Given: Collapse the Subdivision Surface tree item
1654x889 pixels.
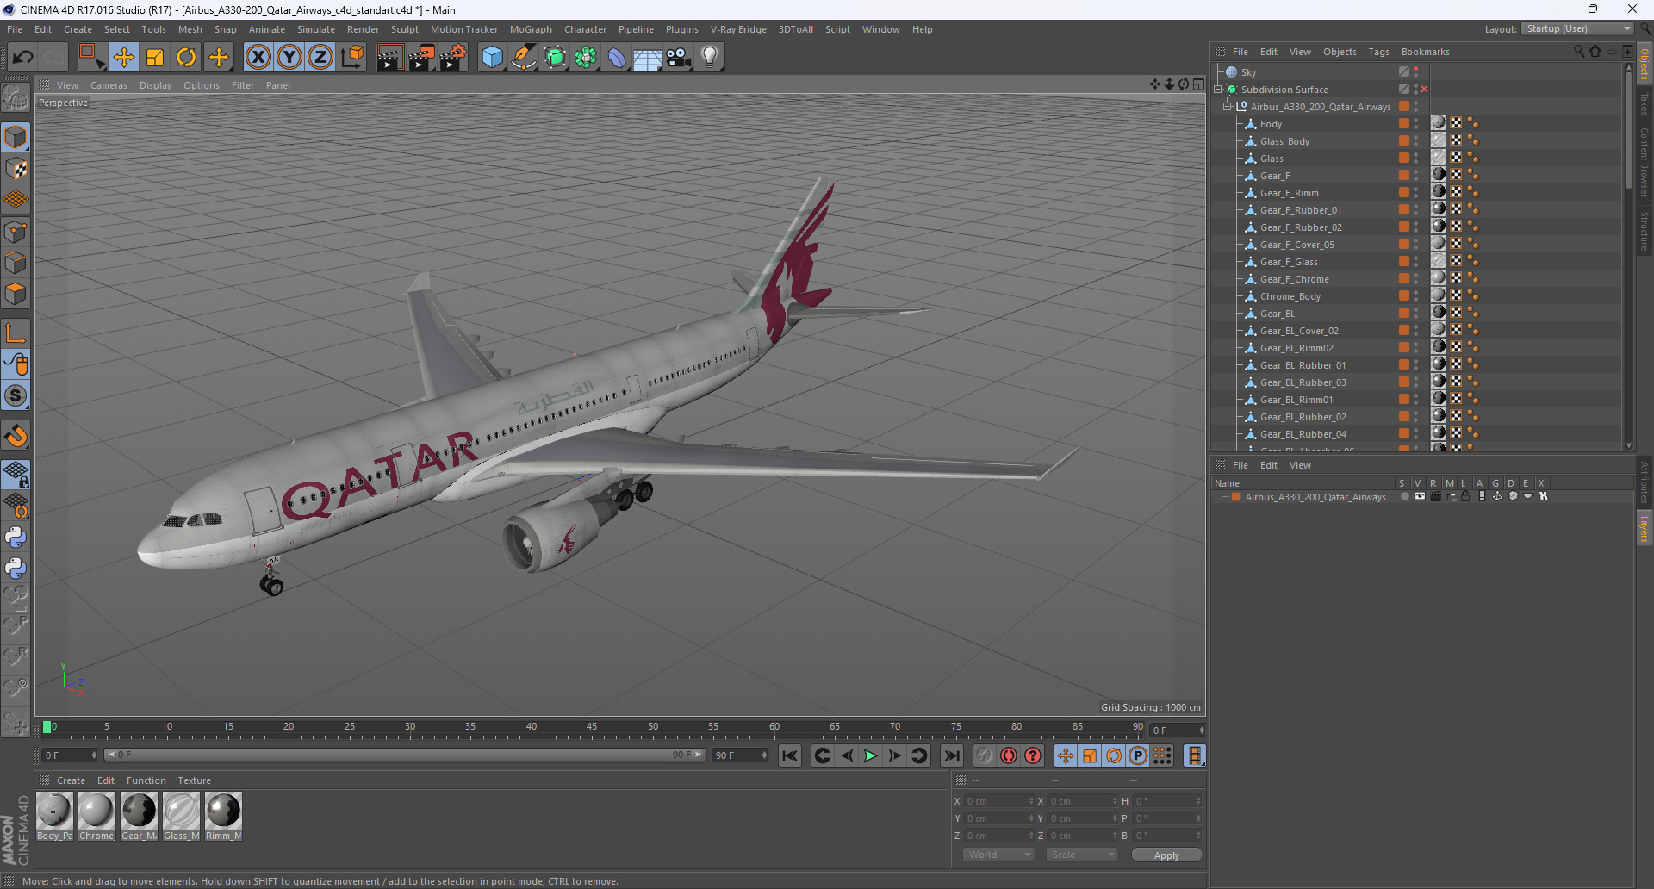Looking at the screenshot, I should click(1219, 90).
